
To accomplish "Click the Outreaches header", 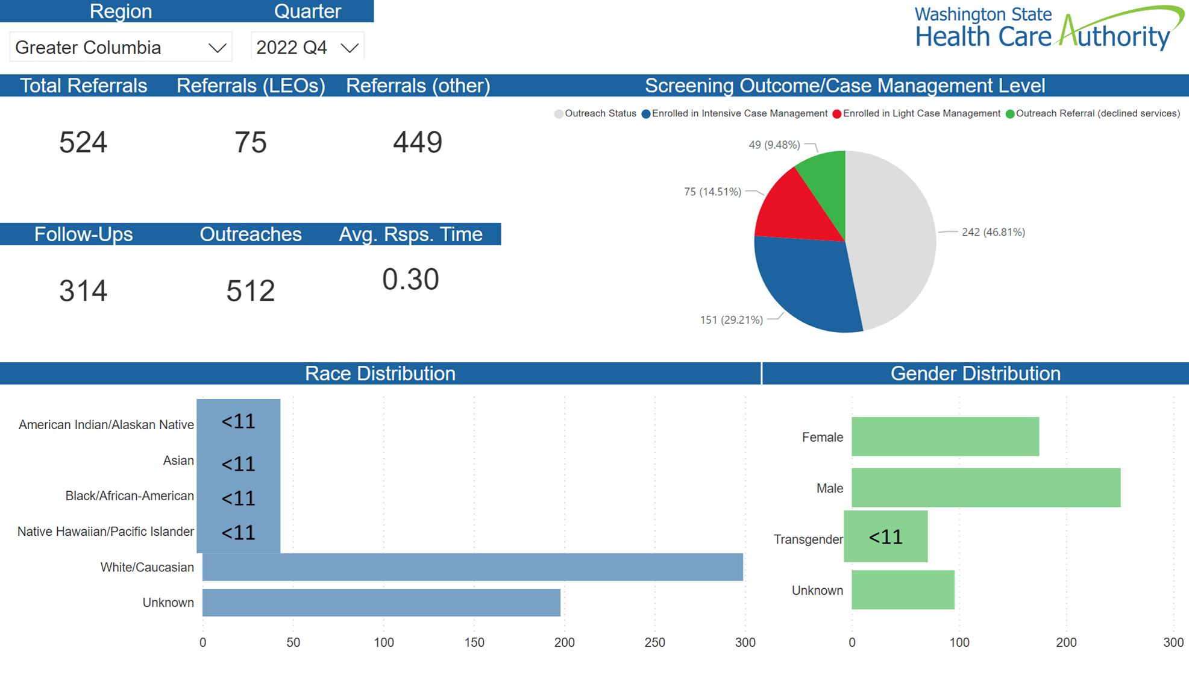I will 251,234.
